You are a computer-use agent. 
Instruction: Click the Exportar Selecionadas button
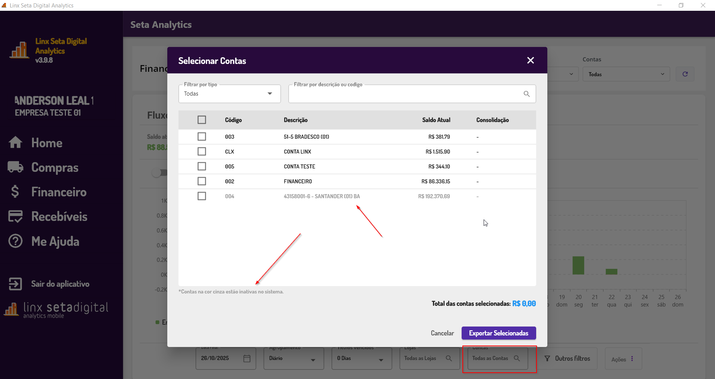click(x=499, y=333)
